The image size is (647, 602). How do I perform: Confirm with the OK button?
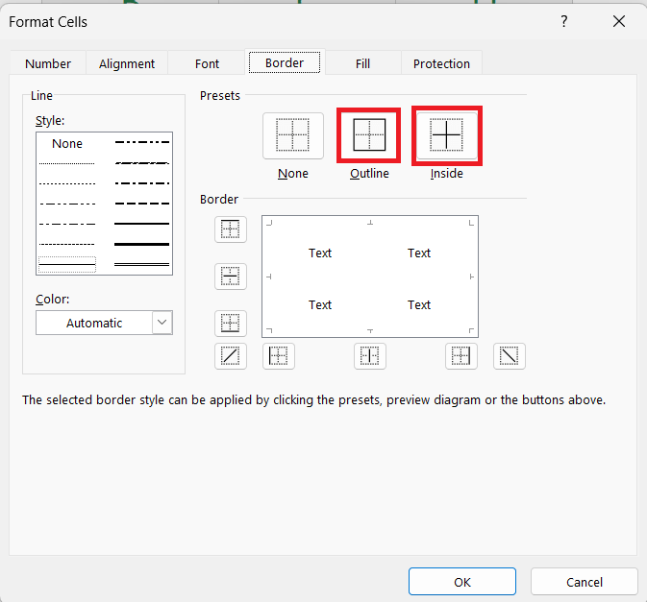462,582
